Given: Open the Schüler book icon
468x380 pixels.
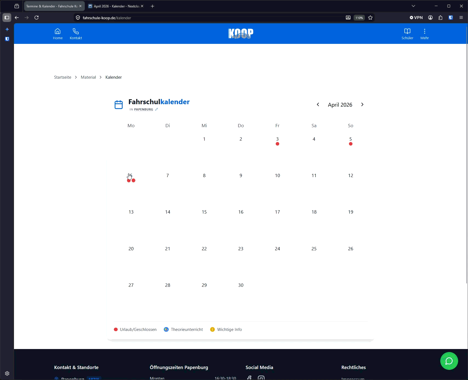Looking at the screenshot, I should tap(407, 34).
